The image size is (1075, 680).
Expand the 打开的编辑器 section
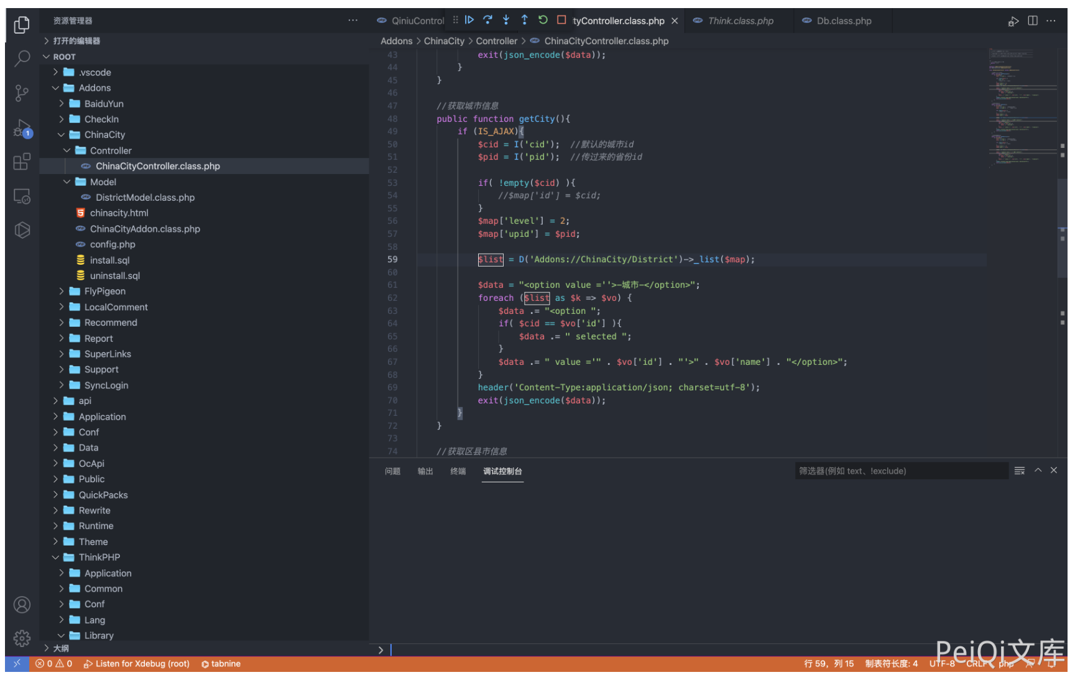click(x=76, y=41)
